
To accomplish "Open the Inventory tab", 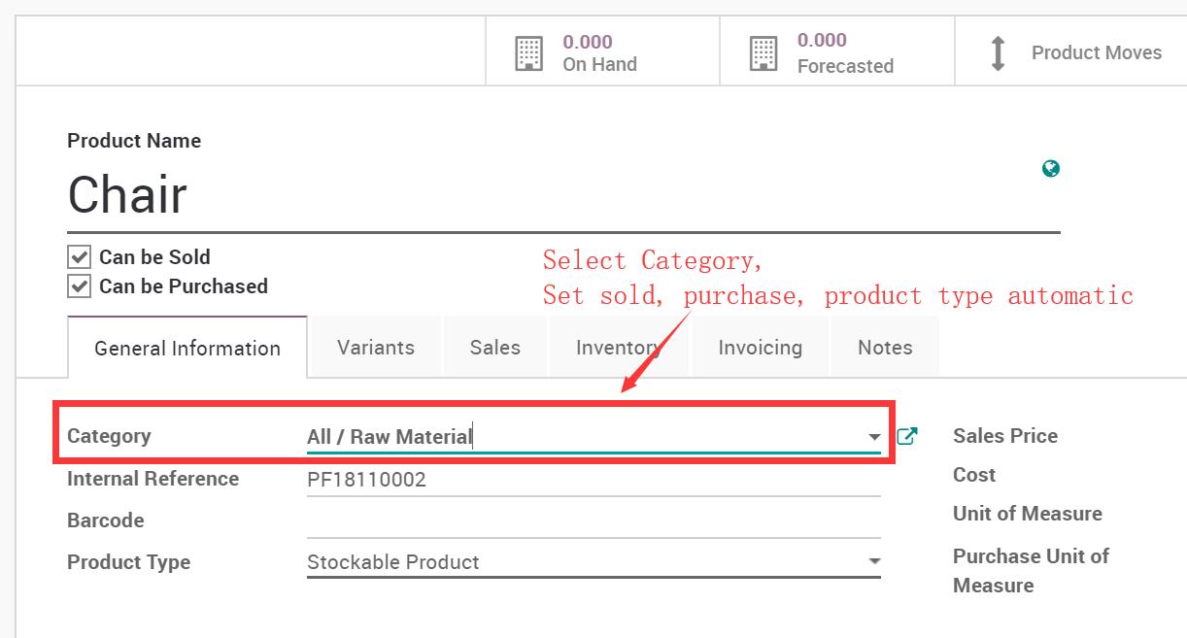I will (x=619, y=348).
